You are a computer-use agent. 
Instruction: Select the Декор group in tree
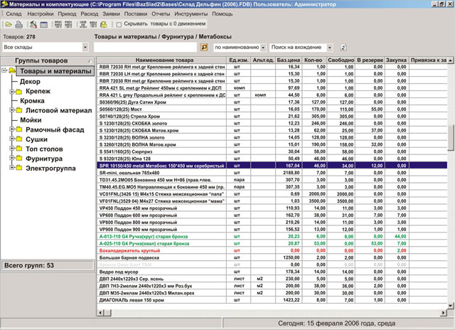30,82
